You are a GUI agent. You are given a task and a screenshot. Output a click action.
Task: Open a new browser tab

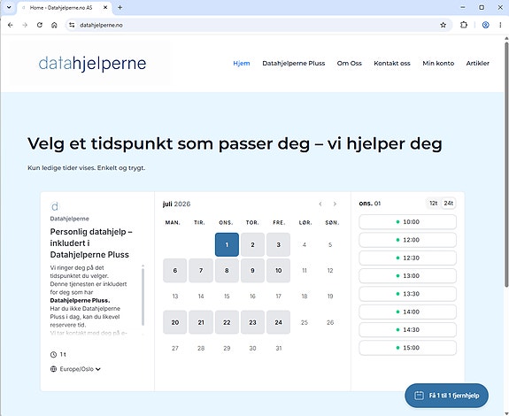(120, 7)
